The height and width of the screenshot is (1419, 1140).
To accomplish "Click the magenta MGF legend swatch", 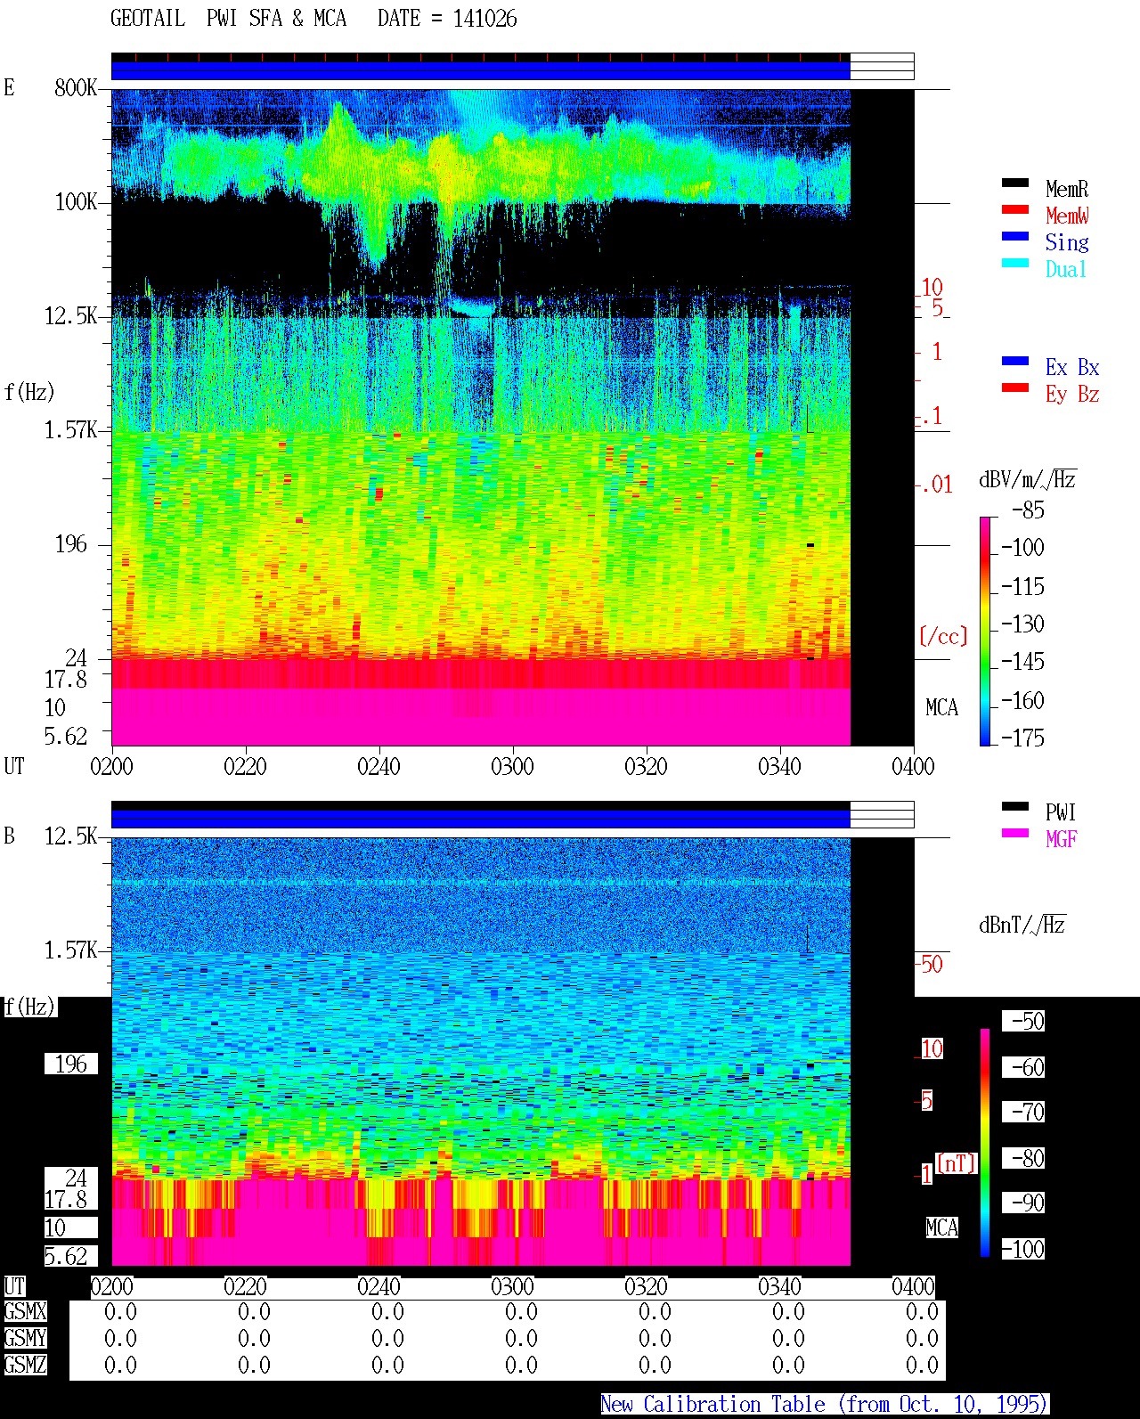I will coord(1015,834).
